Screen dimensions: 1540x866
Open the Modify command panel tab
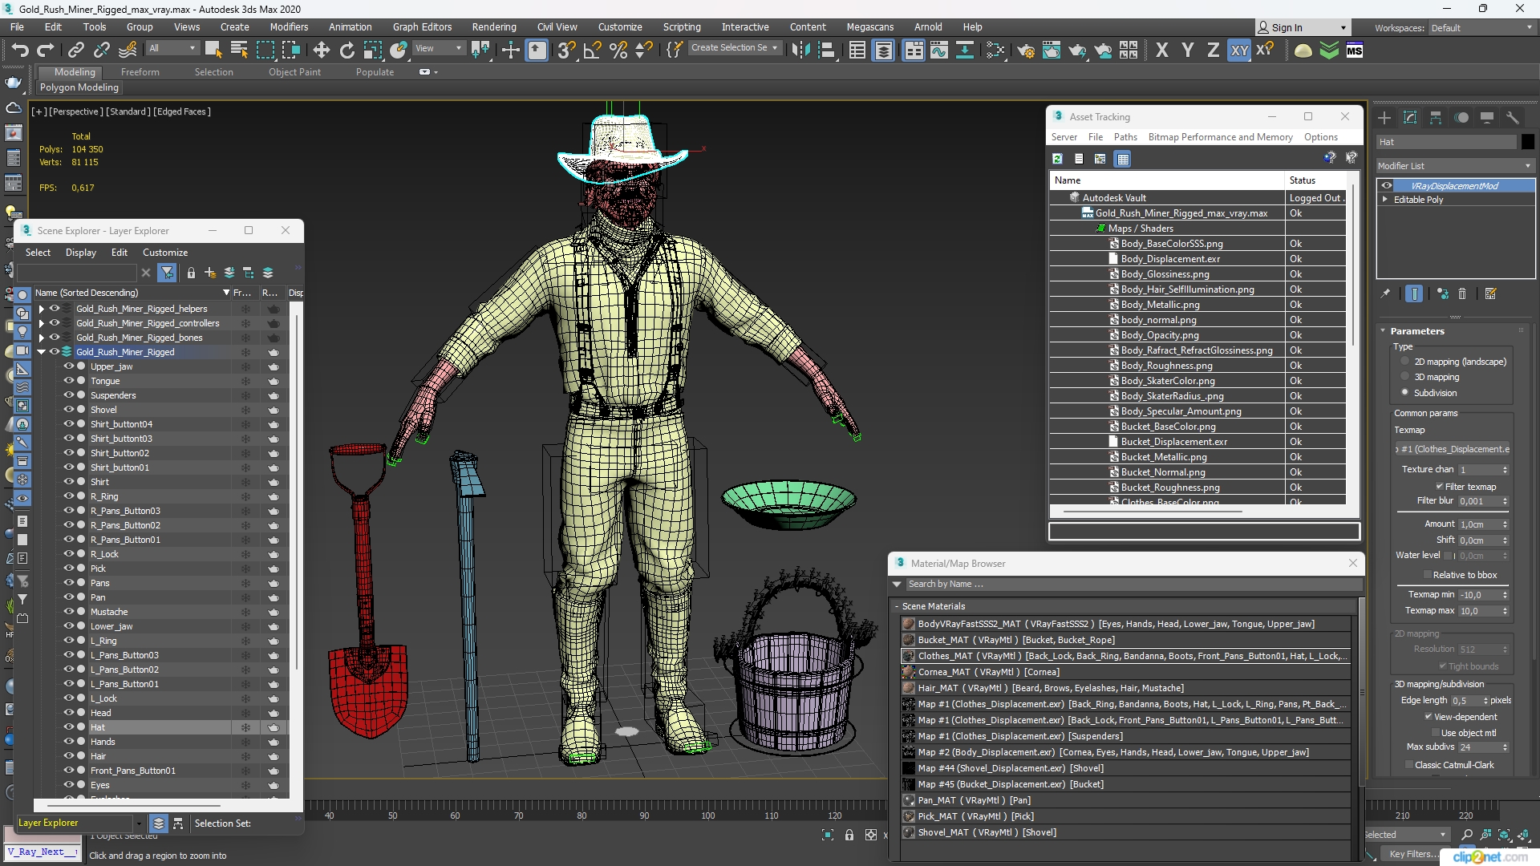click(x=1410, y=118)
